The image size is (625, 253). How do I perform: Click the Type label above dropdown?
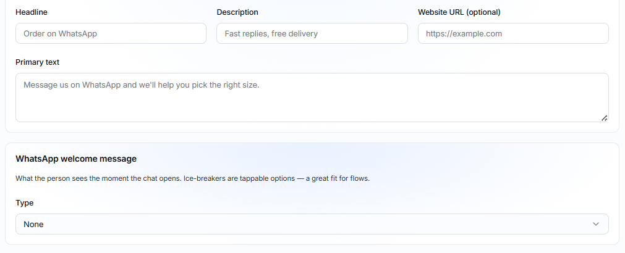click(x=24, y=203)
